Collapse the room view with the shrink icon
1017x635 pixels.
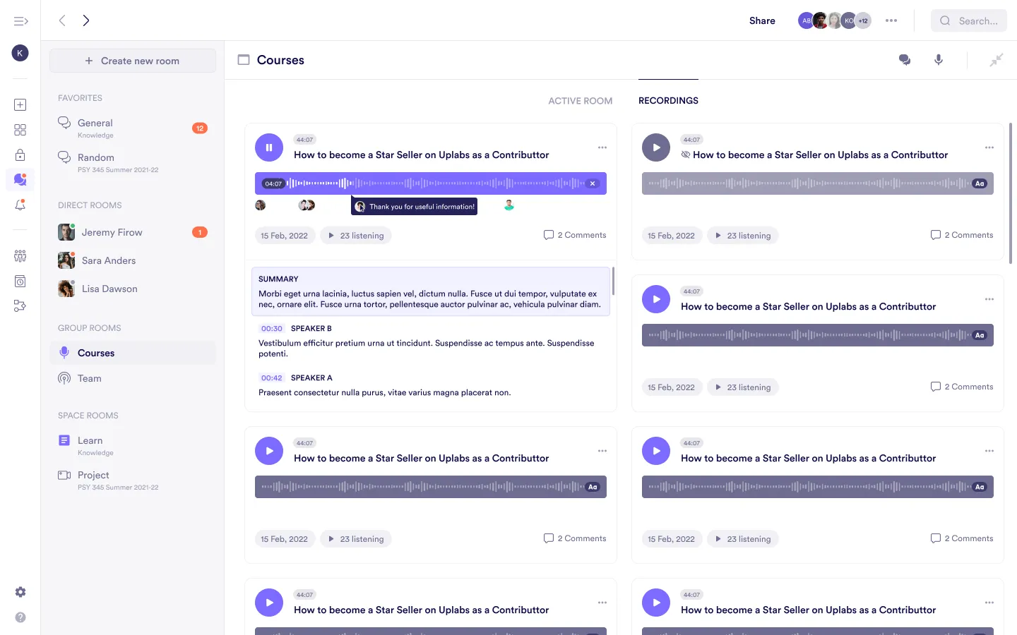[x=996, y=60]
